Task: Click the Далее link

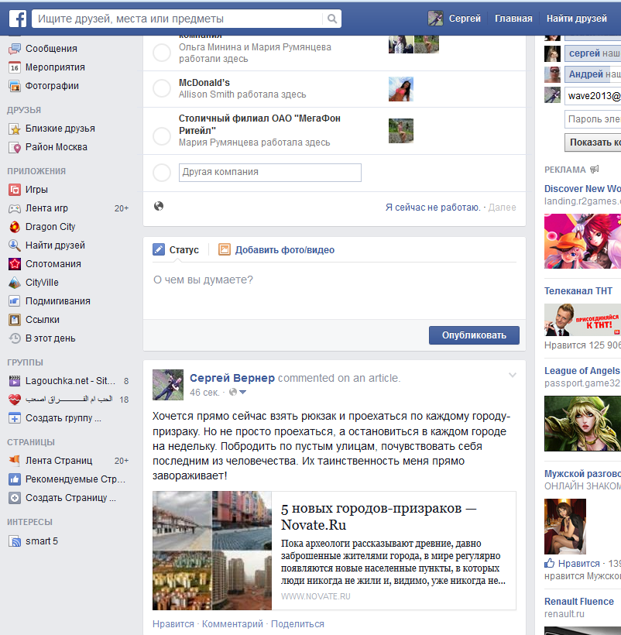Action: pyautogui.click(x=502, y=208)
